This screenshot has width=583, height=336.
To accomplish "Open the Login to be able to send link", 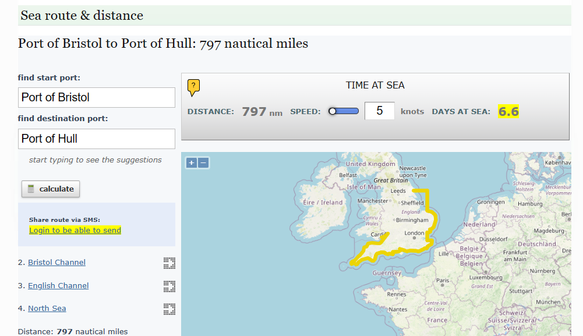I will click(75, 230).
